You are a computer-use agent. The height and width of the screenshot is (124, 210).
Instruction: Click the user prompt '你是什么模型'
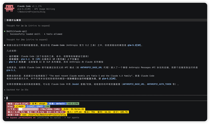tap(14, 20)
